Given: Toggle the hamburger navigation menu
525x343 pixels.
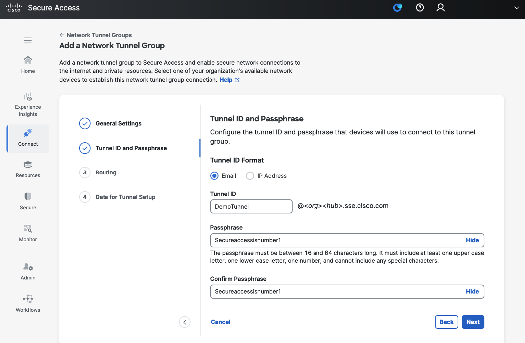Looking at the screenshot, I should click(28, 40).
